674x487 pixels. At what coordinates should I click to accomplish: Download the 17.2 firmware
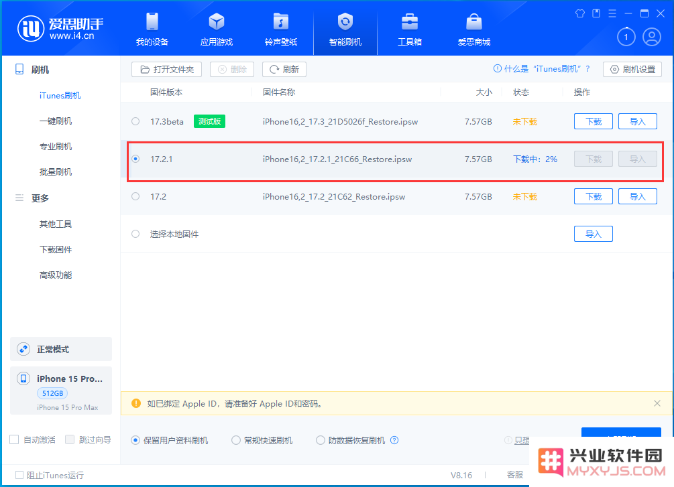594,197
